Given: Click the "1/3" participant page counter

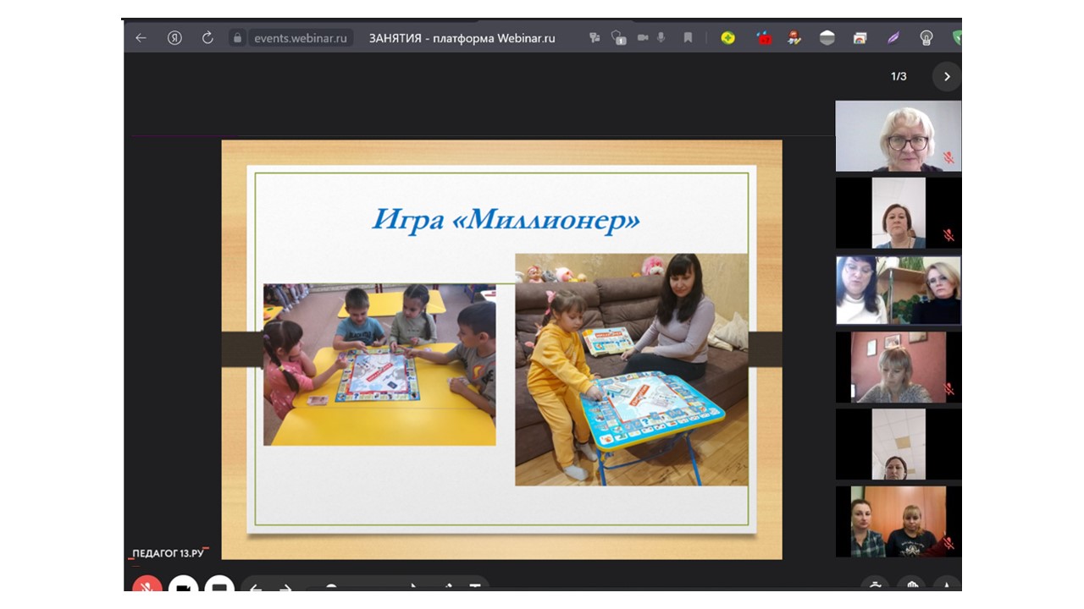Looking at the screenshot, I should (x=899, y=76).
